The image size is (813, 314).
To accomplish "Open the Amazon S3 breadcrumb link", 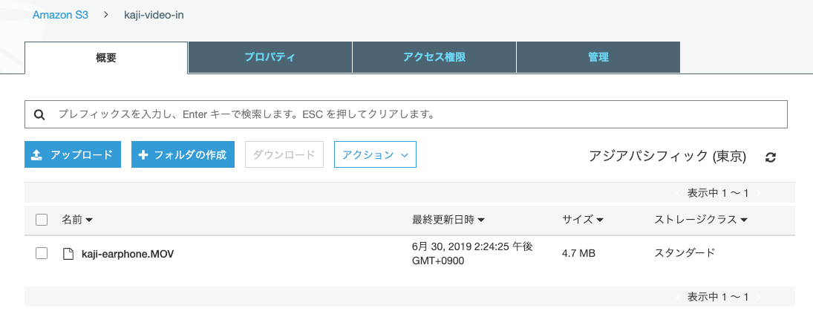I will click(60, 15).
